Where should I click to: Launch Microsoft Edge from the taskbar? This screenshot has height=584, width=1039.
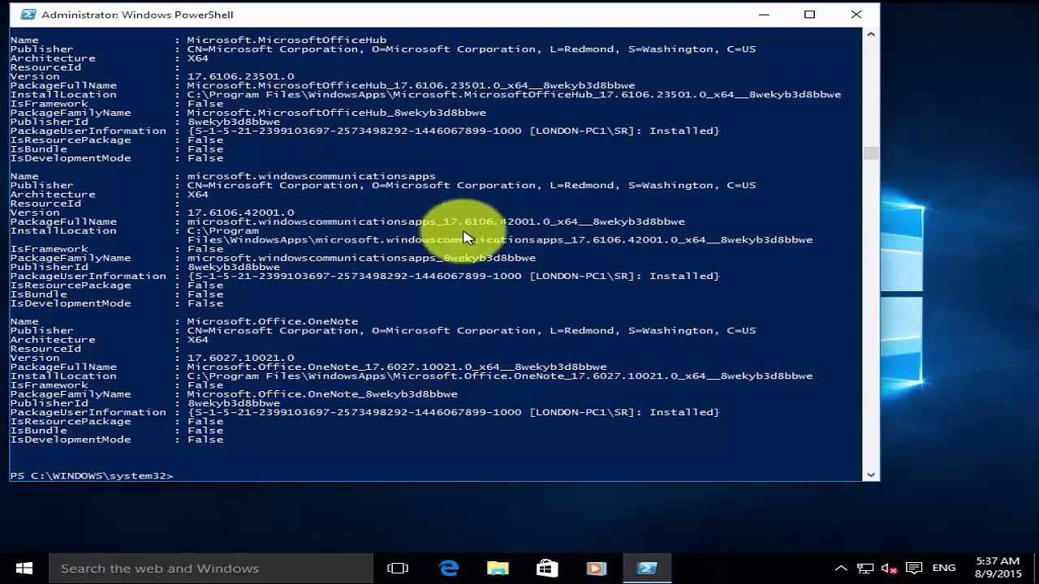pos(449,569)
